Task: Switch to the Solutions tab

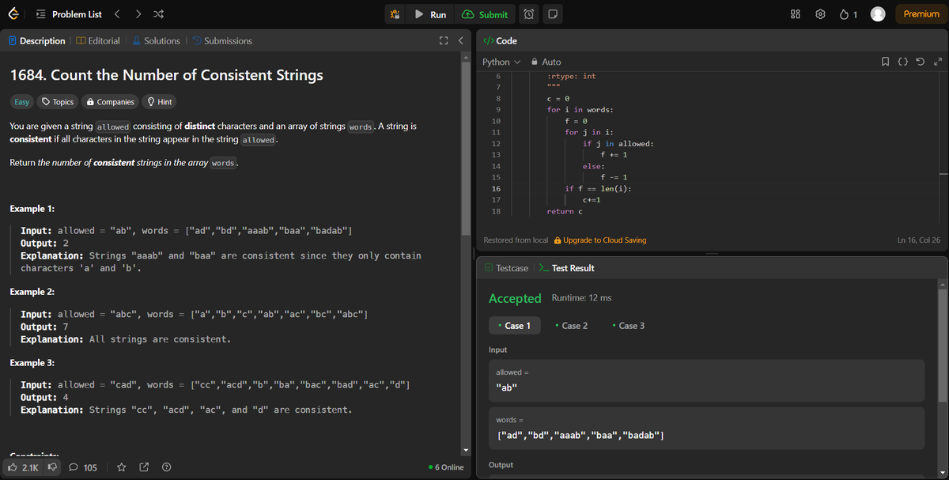Action: point(156,40)
